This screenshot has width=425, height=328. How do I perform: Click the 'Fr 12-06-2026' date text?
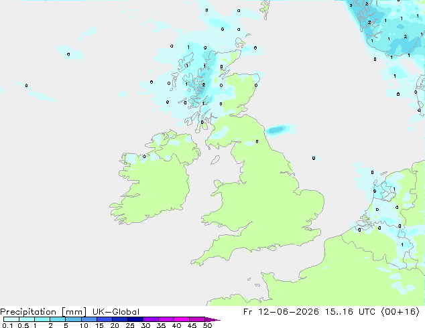click(x=281, y=312)
